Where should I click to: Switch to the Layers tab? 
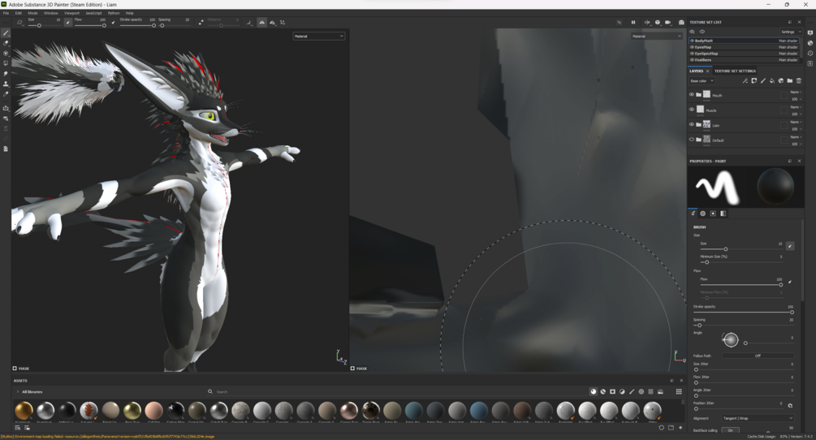click(x=697, y=71)
